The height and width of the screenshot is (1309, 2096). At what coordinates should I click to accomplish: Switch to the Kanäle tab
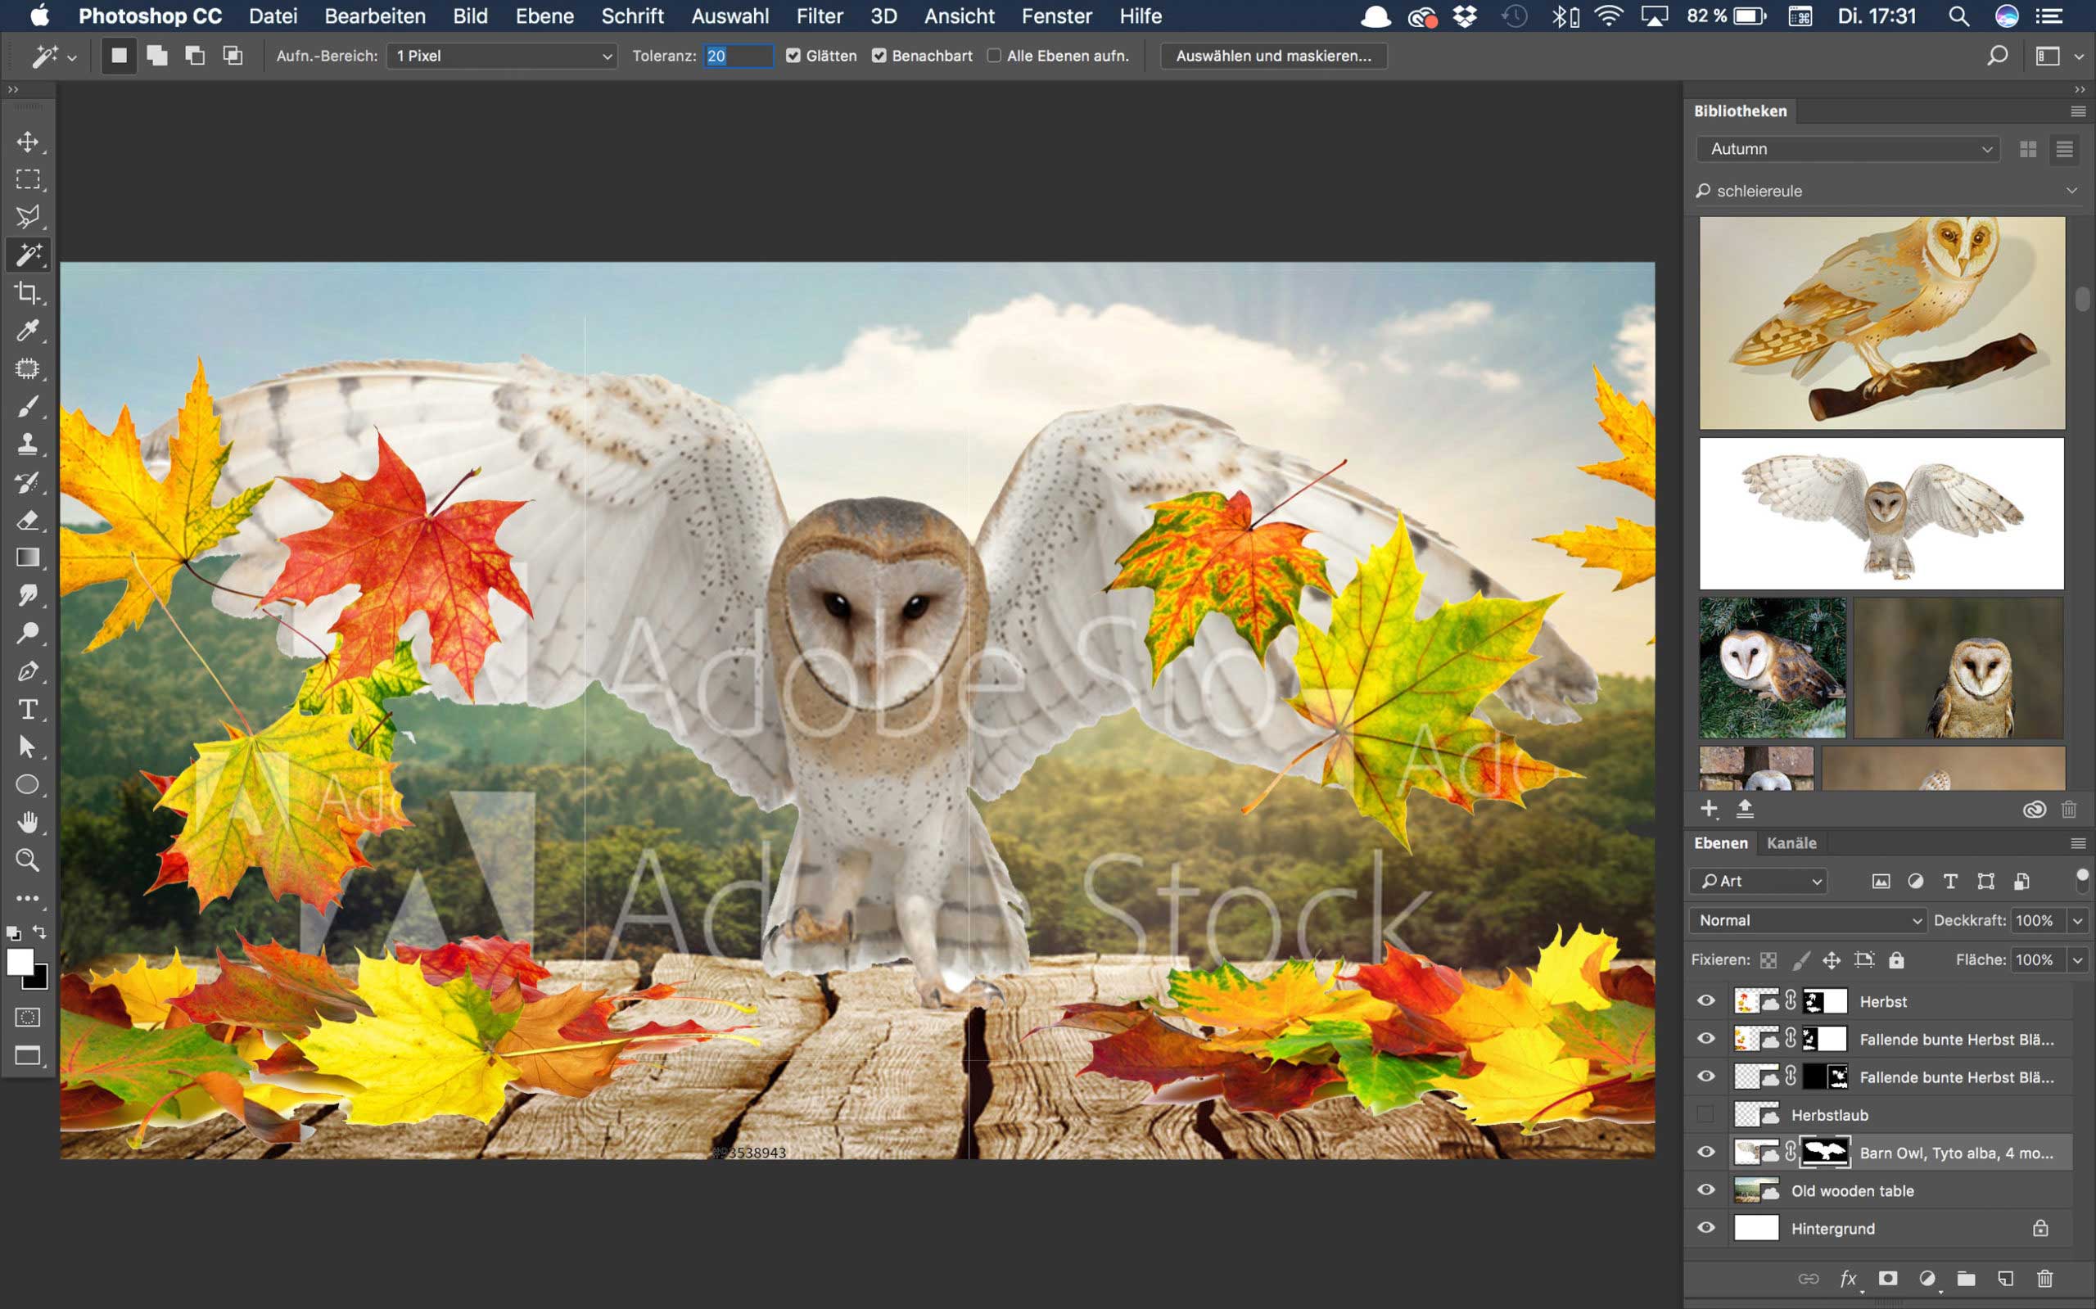tap(1791, 842)
